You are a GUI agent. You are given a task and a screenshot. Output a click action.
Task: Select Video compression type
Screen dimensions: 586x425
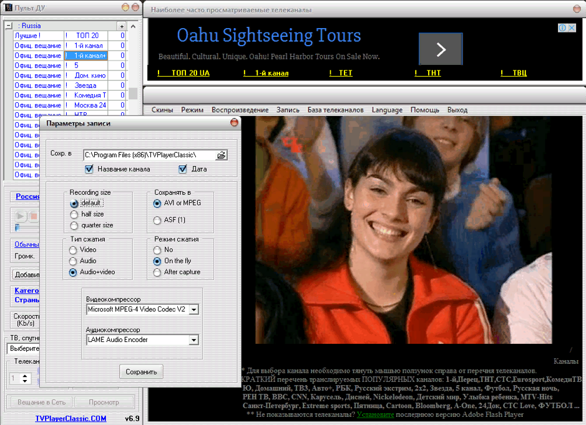[x=73, y=250]
